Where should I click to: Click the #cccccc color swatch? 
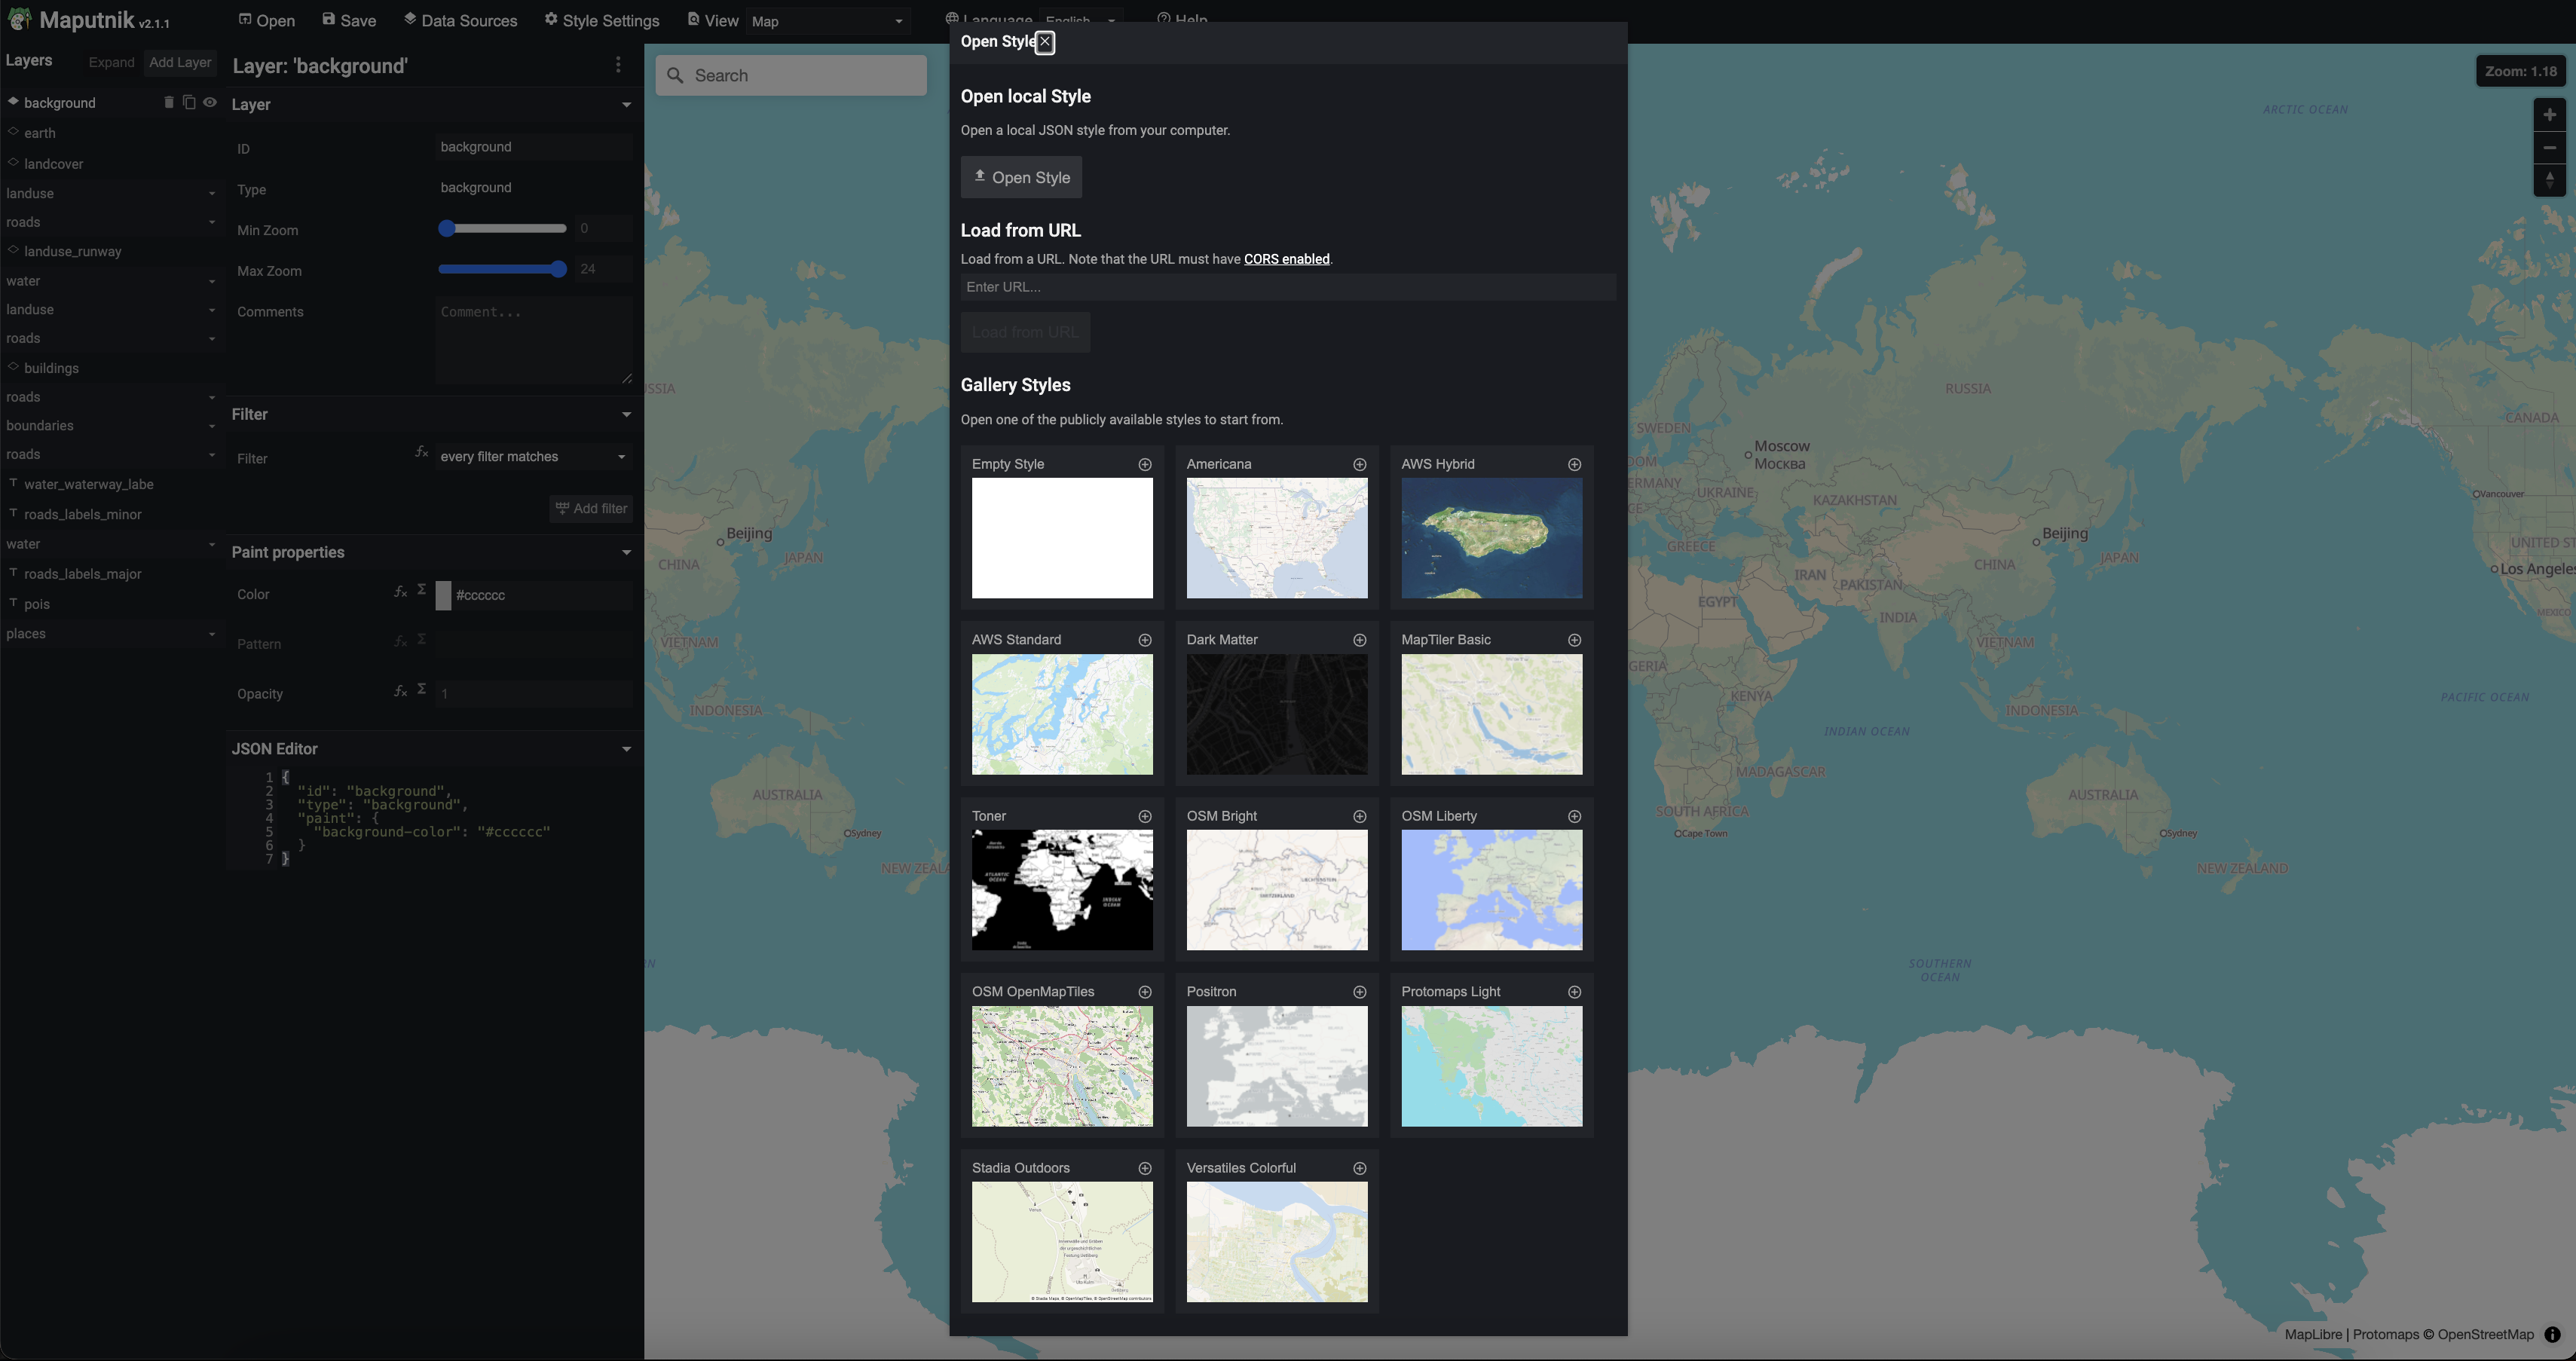(443, 595)
